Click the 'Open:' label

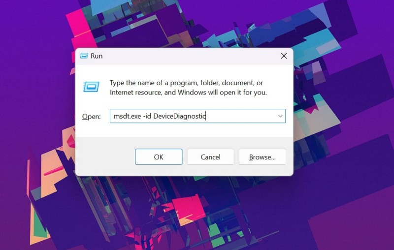[x=92, y=117]
